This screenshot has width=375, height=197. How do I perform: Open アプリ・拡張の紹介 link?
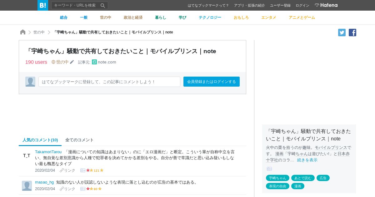coord(249,5)
